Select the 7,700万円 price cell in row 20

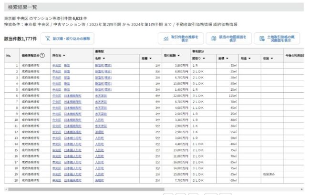pyautogui.click(x=176, y=181)
